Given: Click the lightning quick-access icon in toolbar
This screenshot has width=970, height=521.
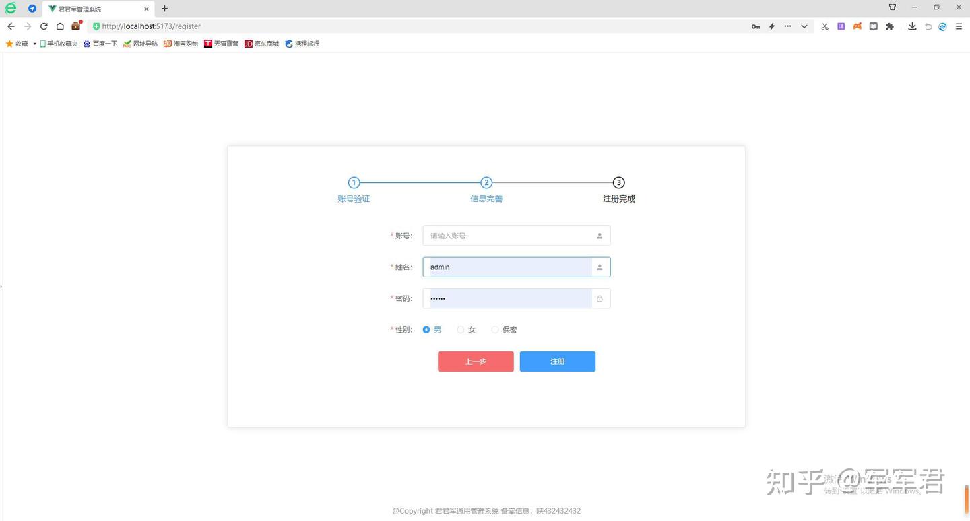Looking at the screenshot, I should [771, 26].
